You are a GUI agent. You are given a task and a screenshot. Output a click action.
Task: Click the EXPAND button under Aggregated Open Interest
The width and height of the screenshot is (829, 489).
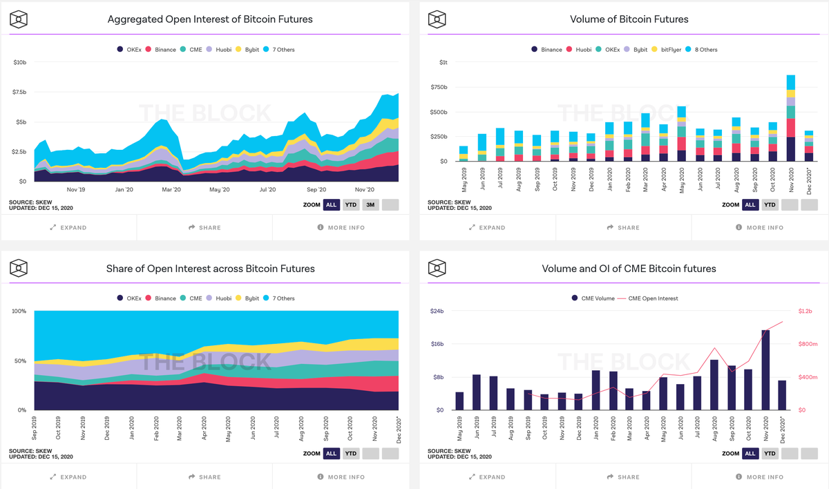68,227
